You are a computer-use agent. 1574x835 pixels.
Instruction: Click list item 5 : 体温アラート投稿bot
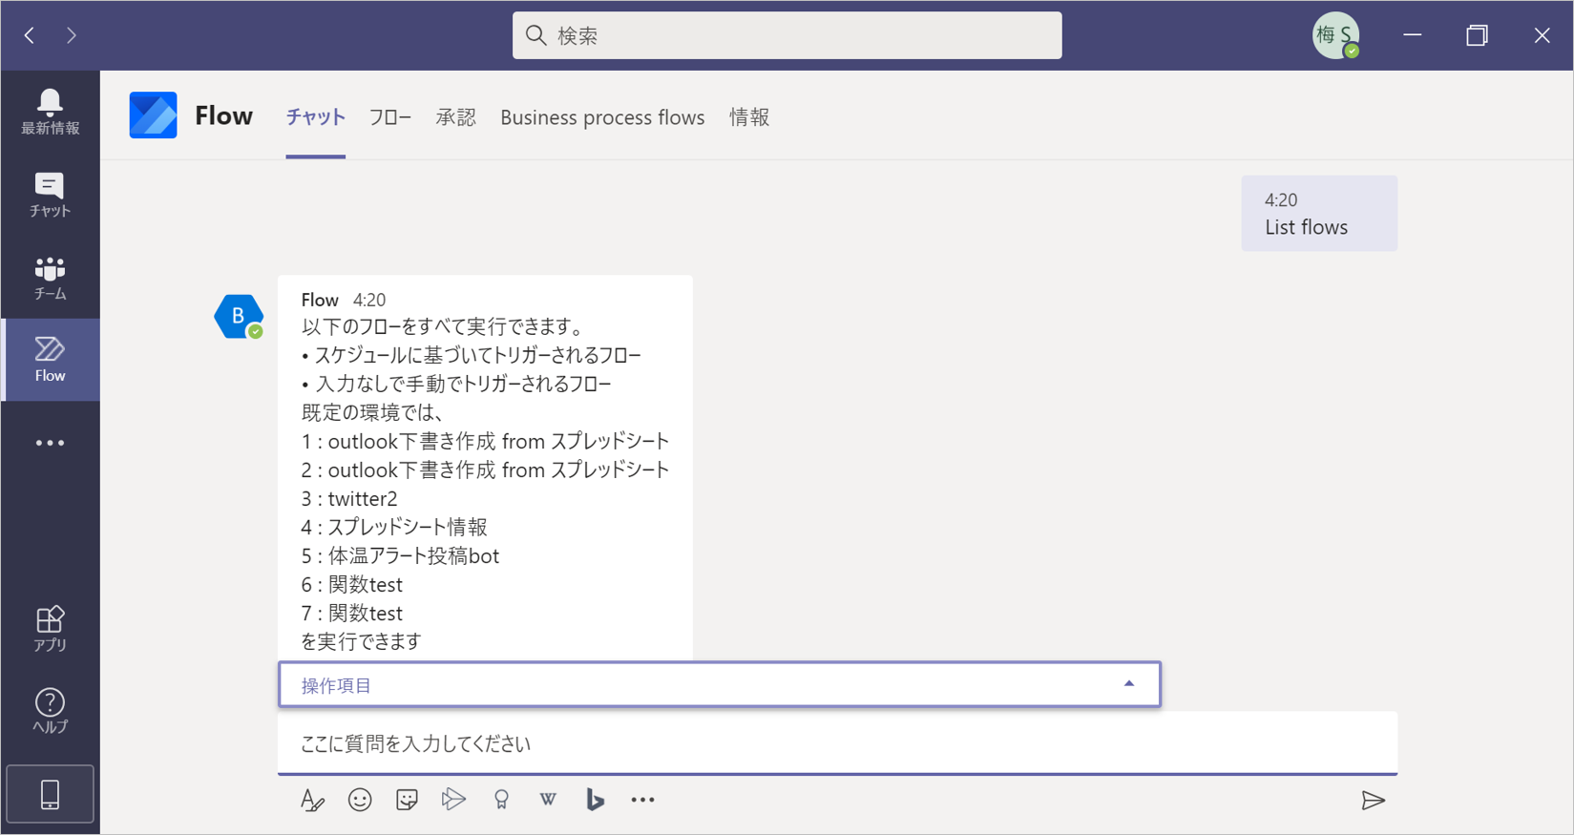[400, 555]
